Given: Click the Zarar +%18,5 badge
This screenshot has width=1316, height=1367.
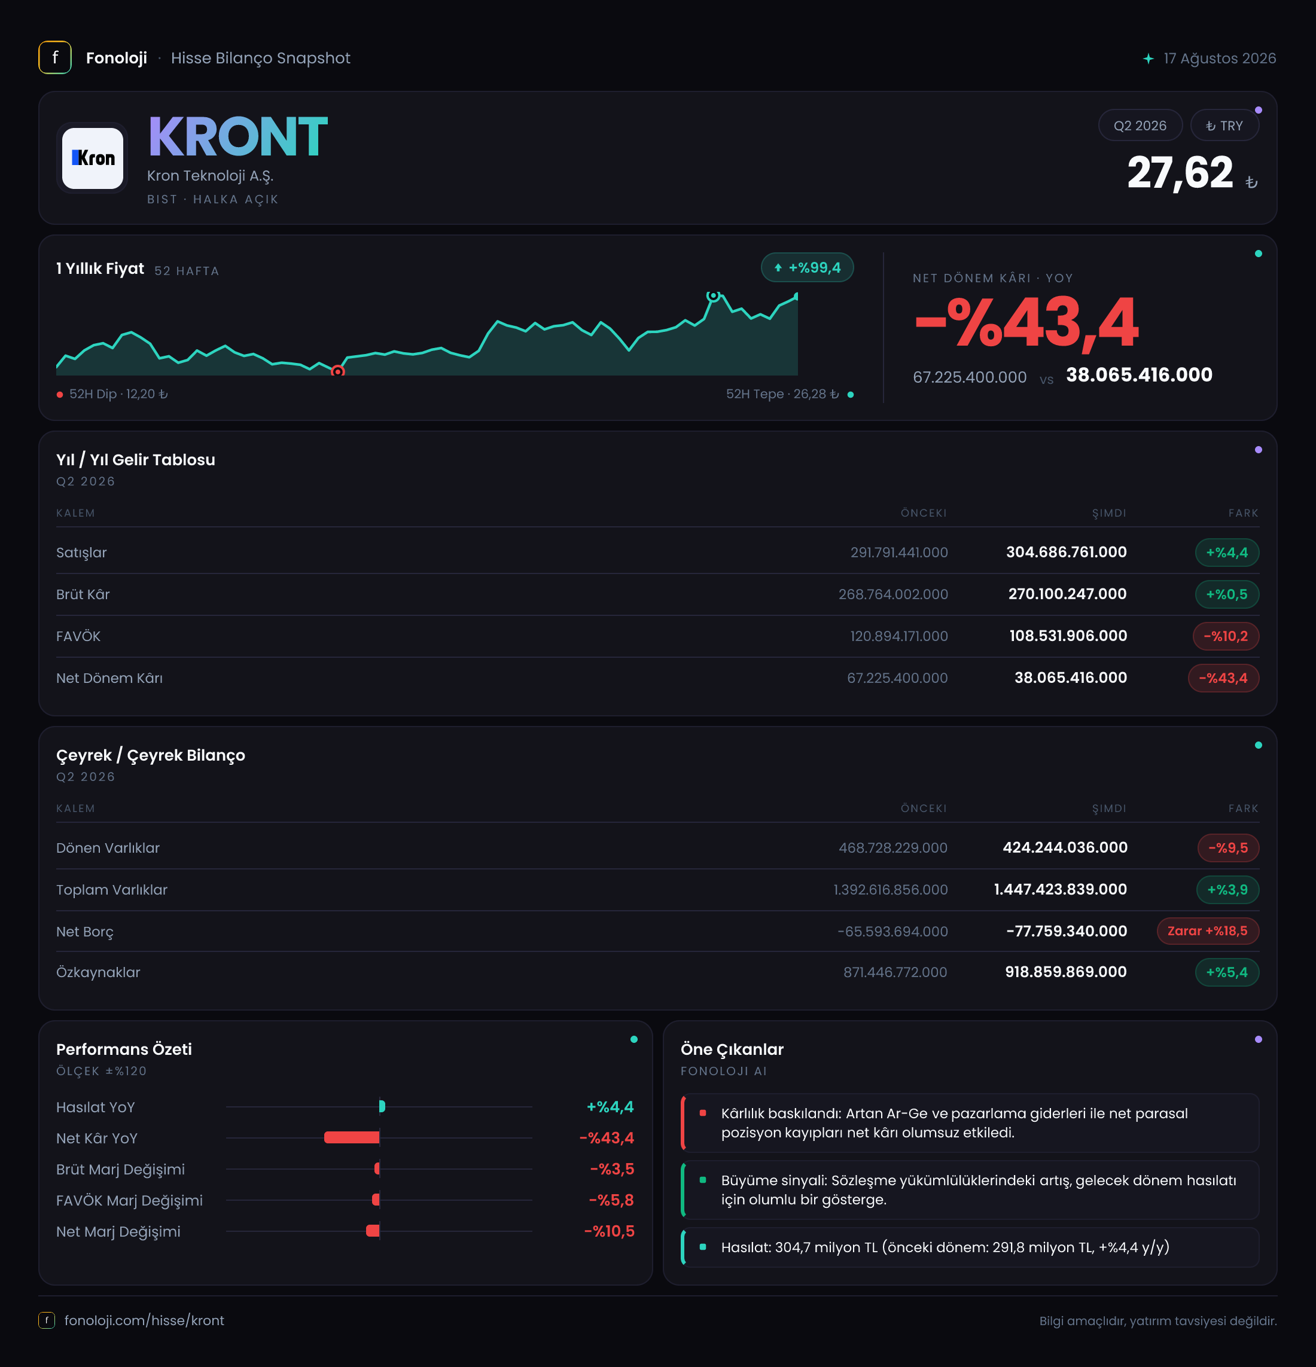Looking at the screenshot, I should click(x=1208, y=931).
